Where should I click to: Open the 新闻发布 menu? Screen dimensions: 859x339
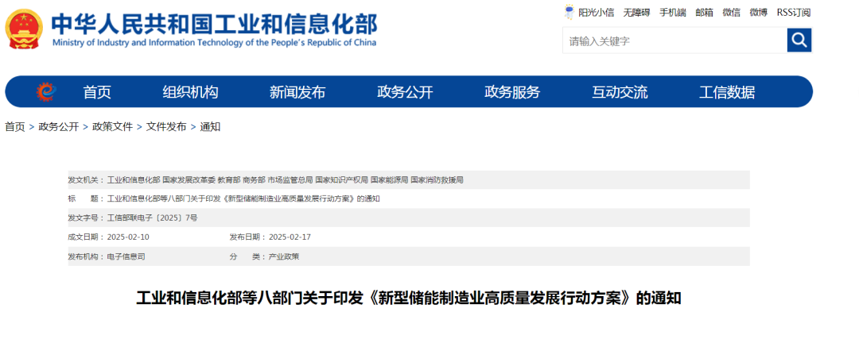297,92
